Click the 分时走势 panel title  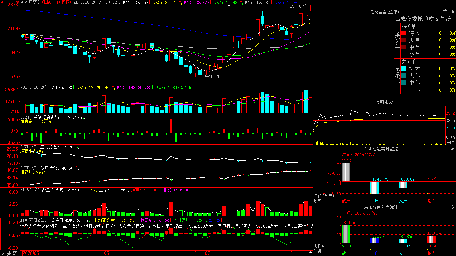[384, 102]
